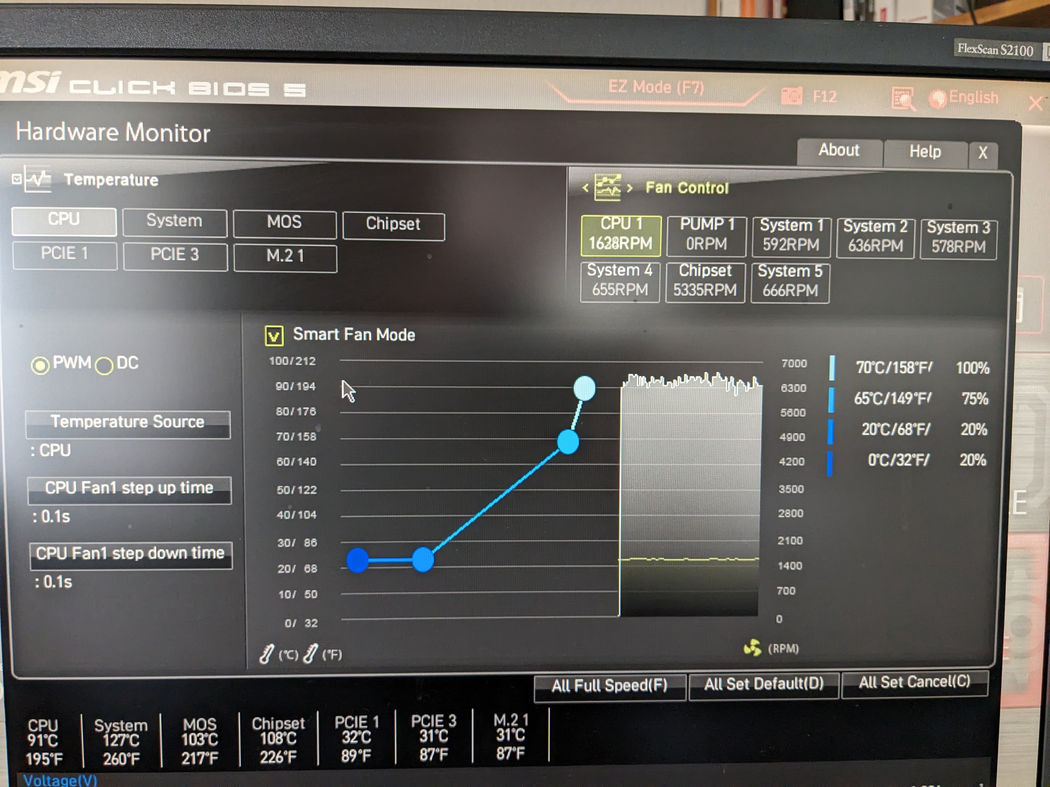
Task: Click the All Set Default(D) button
Action: pyautogui.click(x=763, y=685)
